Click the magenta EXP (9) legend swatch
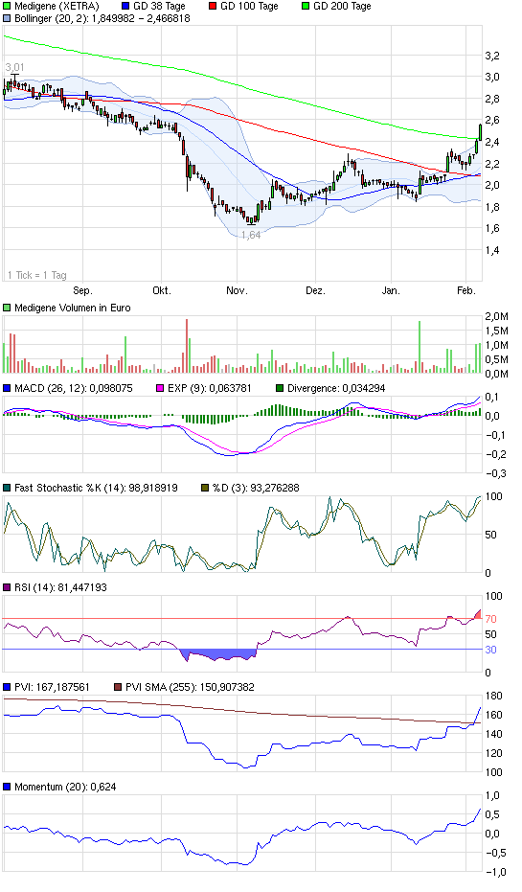Image resolution: width=522 pixels, height=892 pixels. (x=160, y=389)
